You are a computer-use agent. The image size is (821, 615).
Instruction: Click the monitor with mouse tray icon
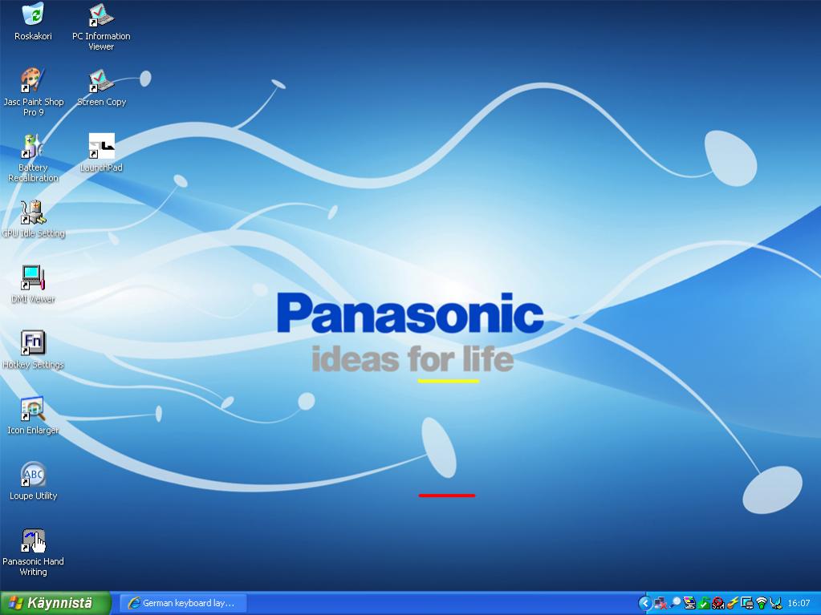click(x=747, y=603)
